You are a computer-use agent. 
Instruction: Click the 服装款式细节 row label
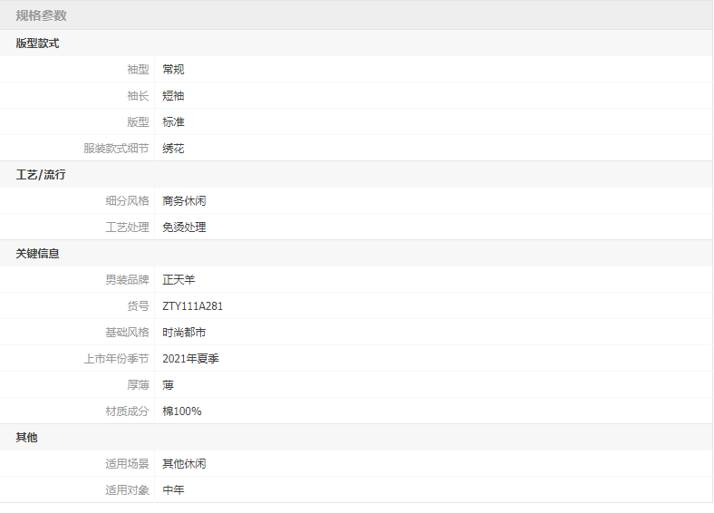pyautogui.click(x=116, y=148)
